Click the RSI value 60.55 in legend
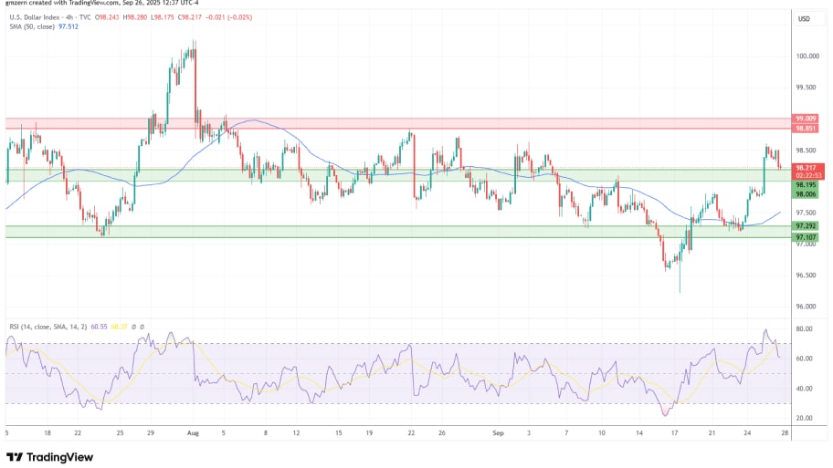 click(x=100, y=326)
